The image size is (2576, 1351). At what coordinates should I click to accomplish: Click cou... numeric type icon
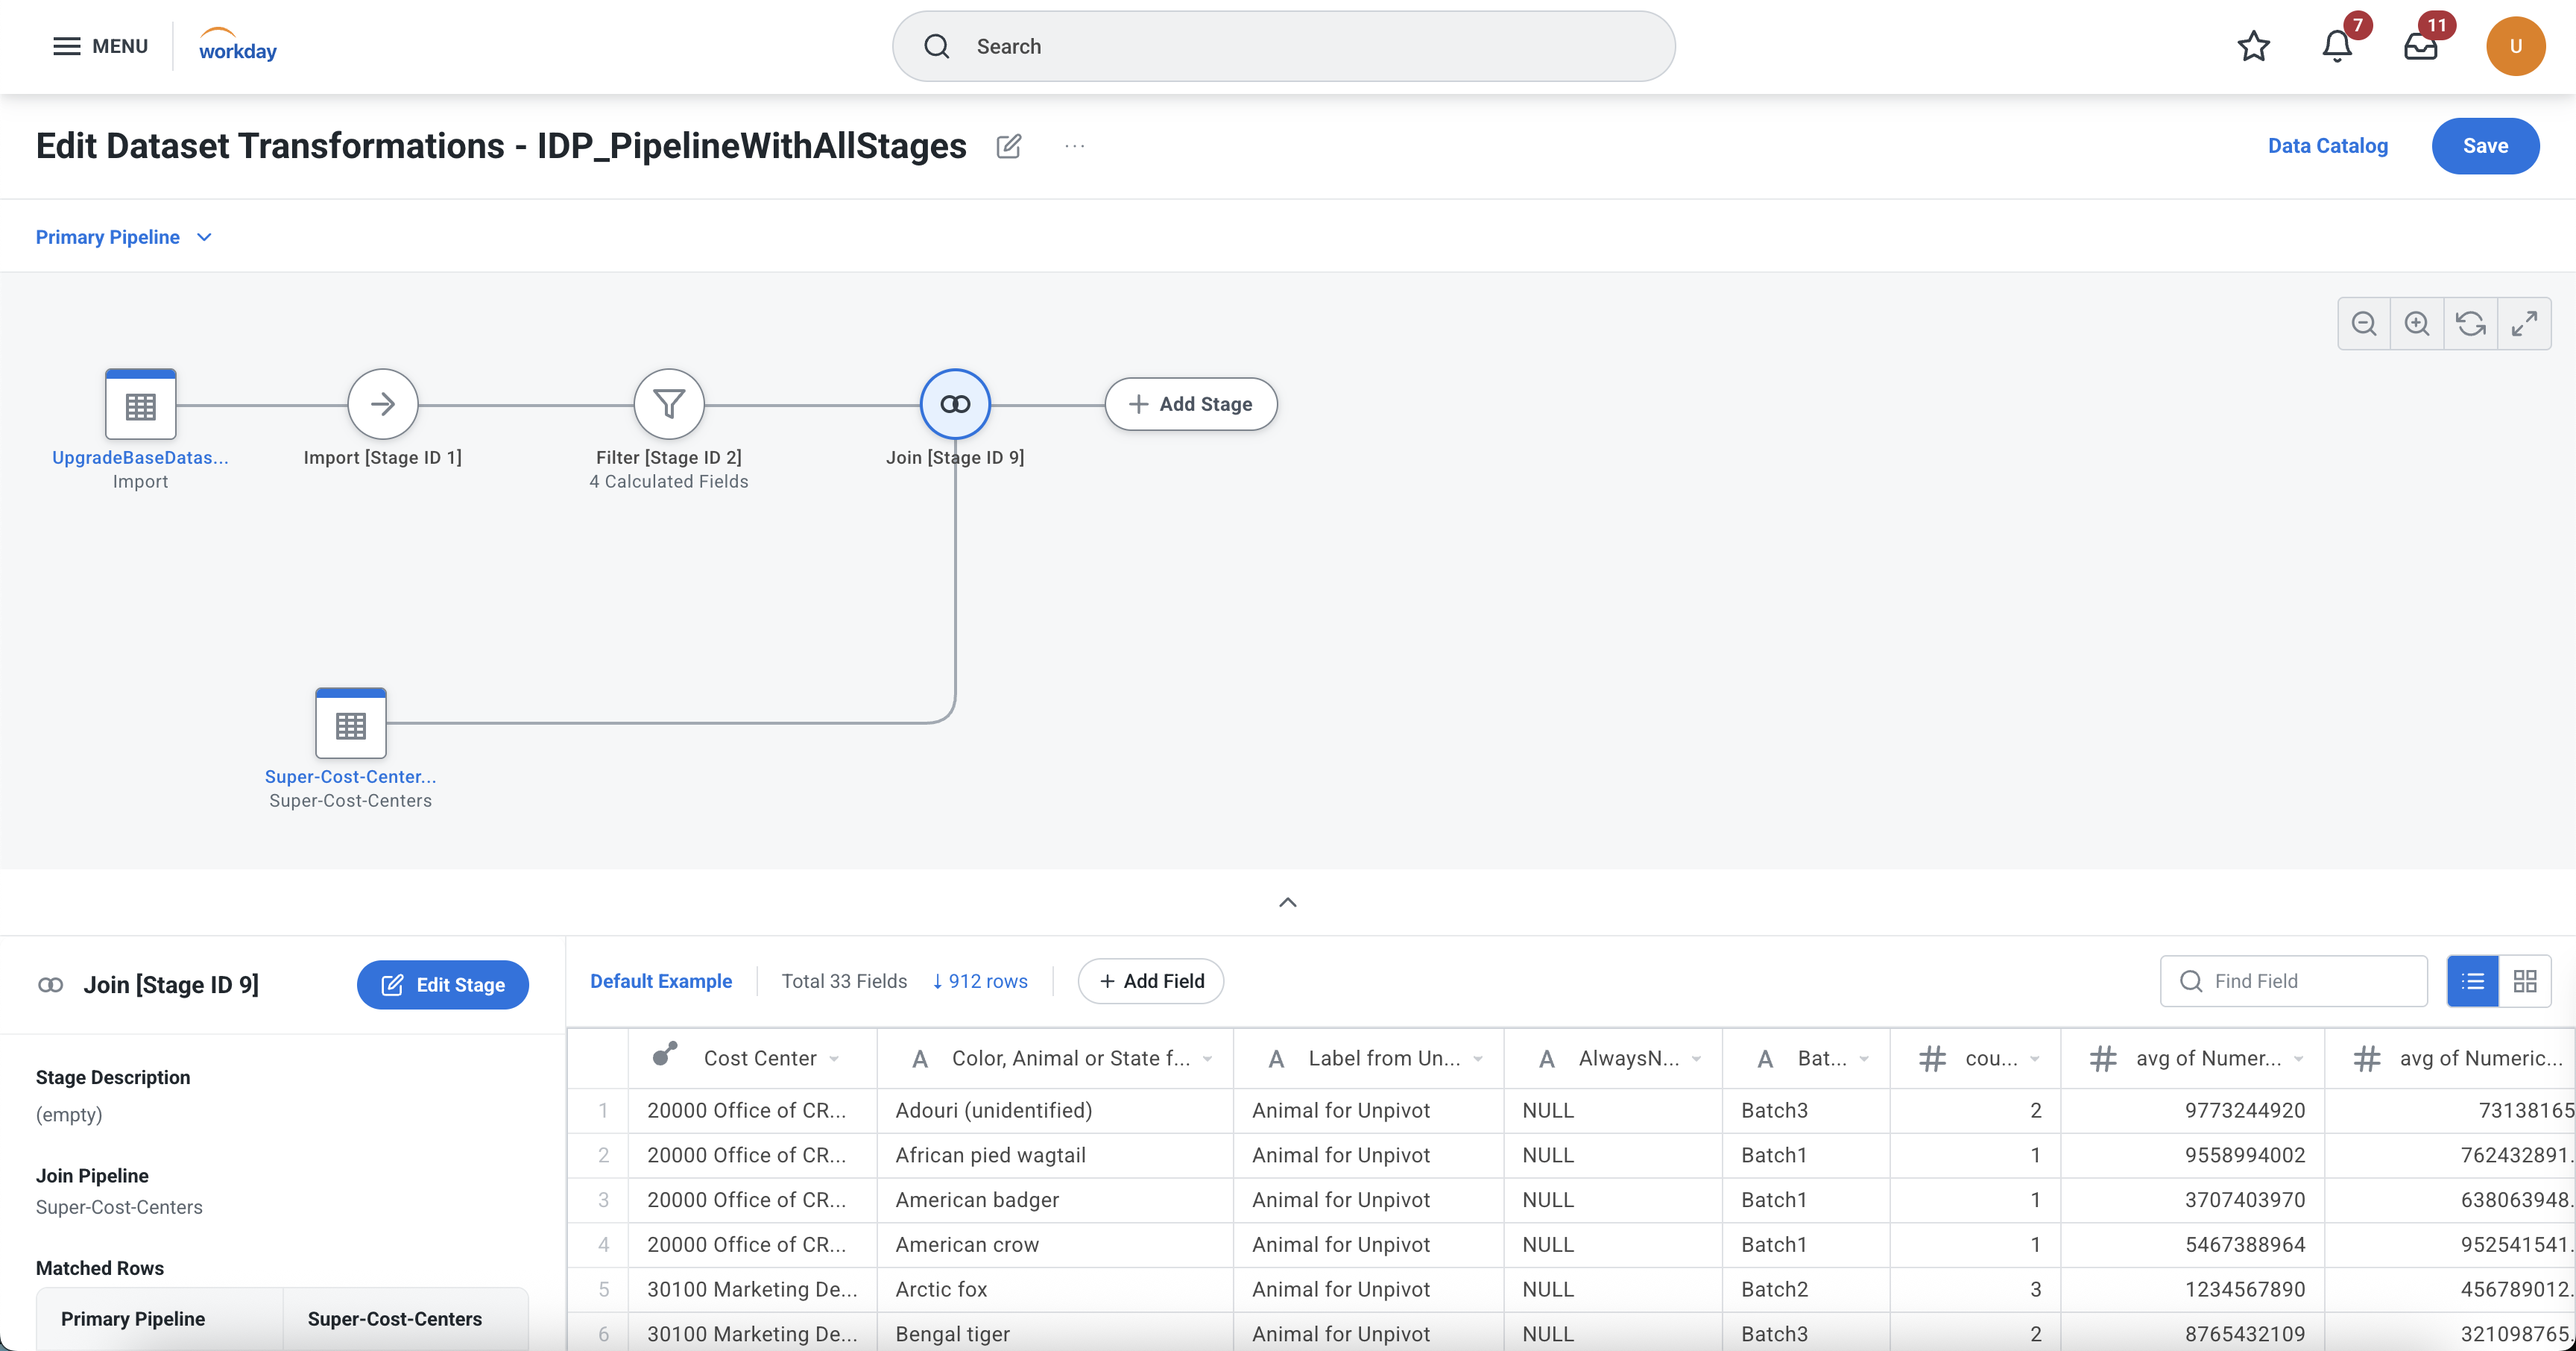click(x=1932, y=1058)
